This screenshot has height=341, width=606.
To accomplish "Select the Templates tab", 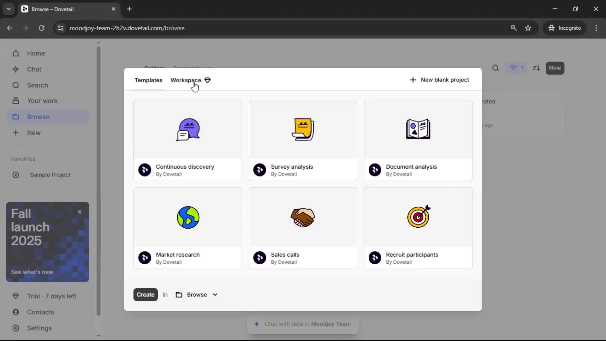I will pos(148,80).
